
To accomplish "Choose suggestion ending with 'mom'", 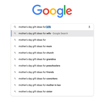I will [52, 46].
